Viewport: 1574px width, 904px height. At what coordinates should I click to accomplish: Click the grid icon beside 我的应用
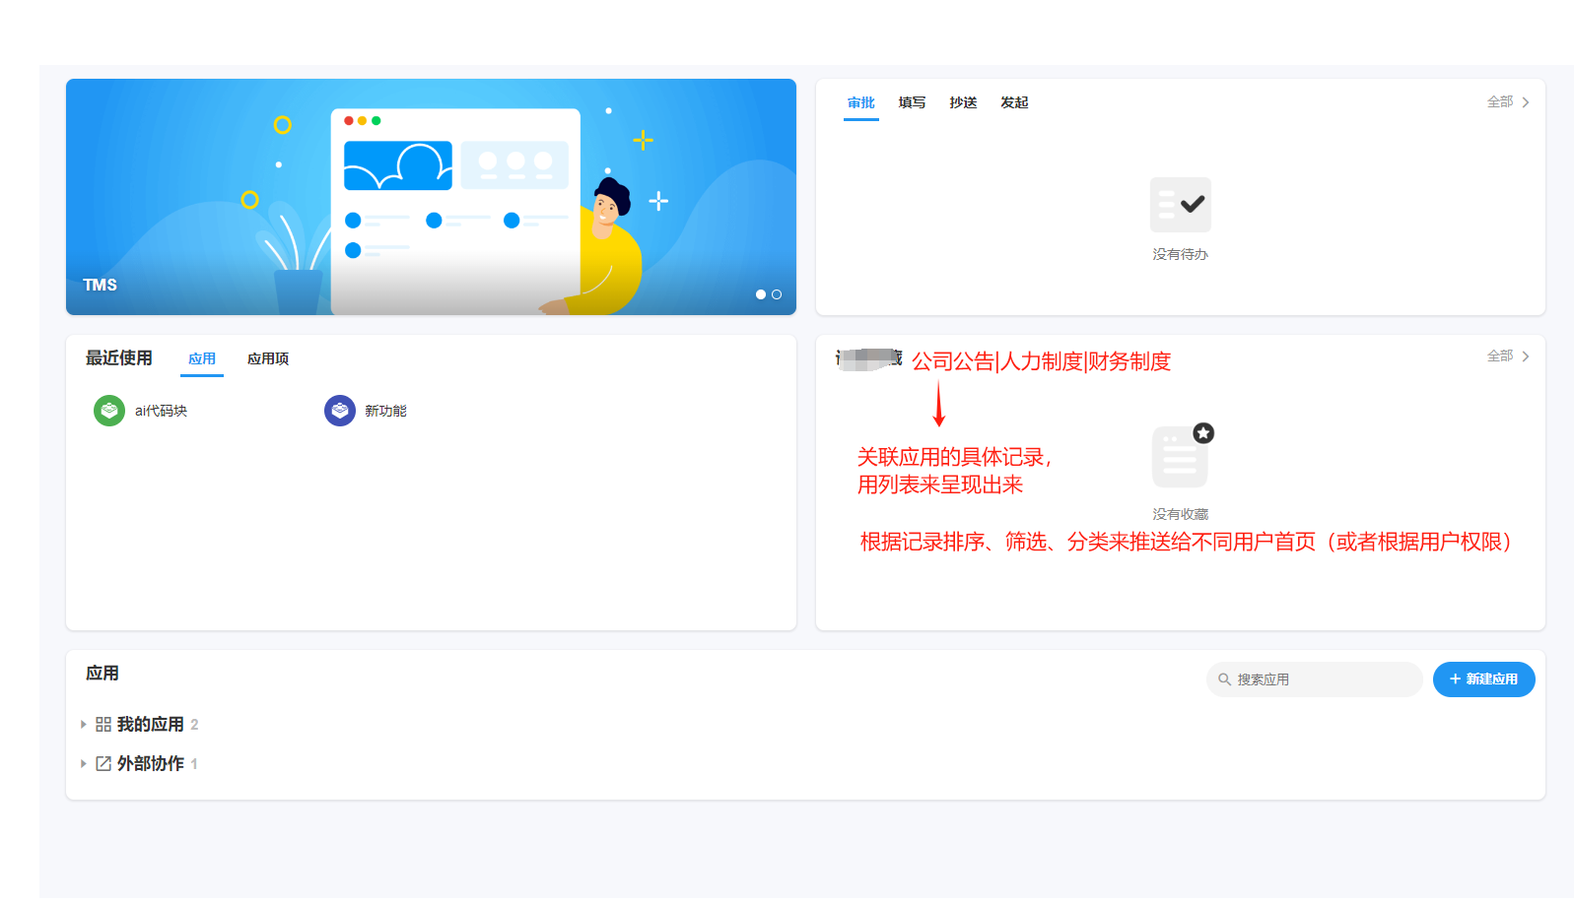(103, 725)
